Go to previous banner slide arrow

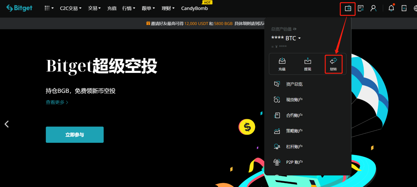[x=7, y=124]
